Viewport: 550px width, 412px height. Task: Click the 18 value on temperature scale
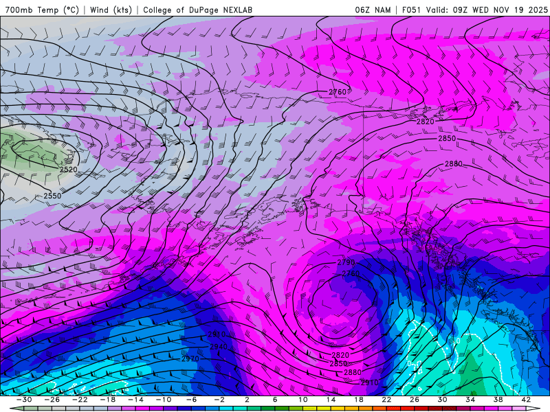coord(359,400)
